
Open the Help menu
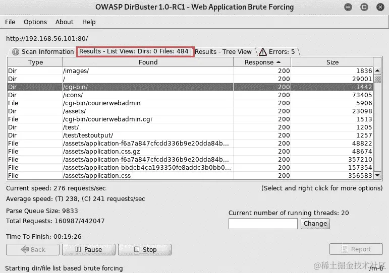pos(89,22)
